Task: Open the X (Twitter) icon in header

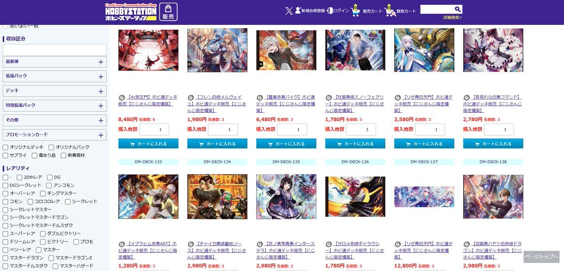Action: (289, 11)
